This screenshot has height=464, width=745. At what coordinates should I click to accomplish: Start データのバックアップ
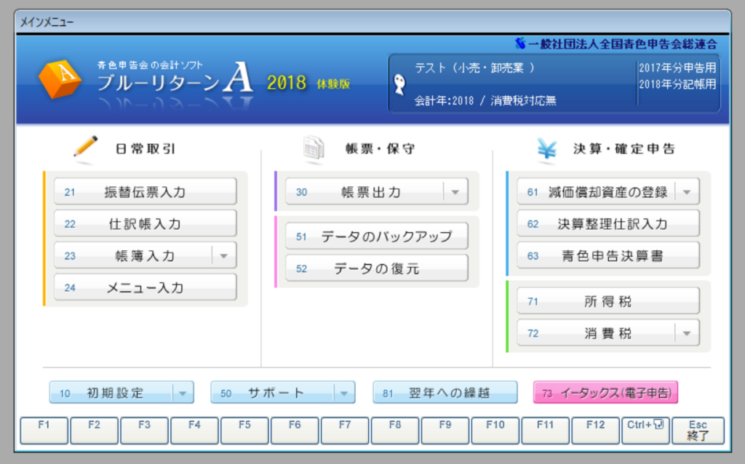pyautogui.click(x=377, y=236)
